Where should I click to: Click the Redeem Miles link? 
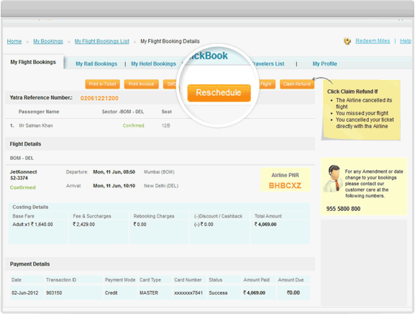point(373,41)
